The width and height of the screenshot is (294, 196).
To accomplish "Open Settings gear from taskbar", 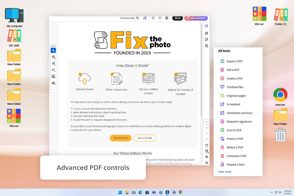I will 174,192.
